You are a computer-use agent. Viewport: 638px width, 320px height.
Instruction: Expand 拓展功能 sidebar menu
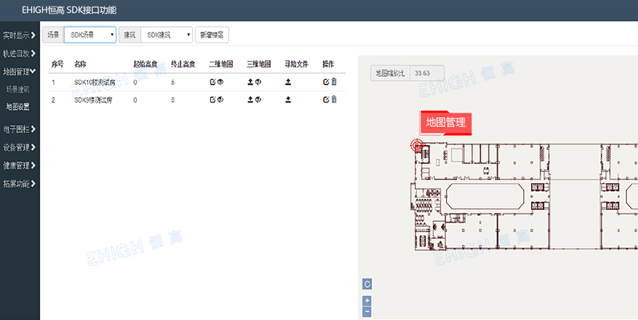pyautogui.click(x=19, y=184)
